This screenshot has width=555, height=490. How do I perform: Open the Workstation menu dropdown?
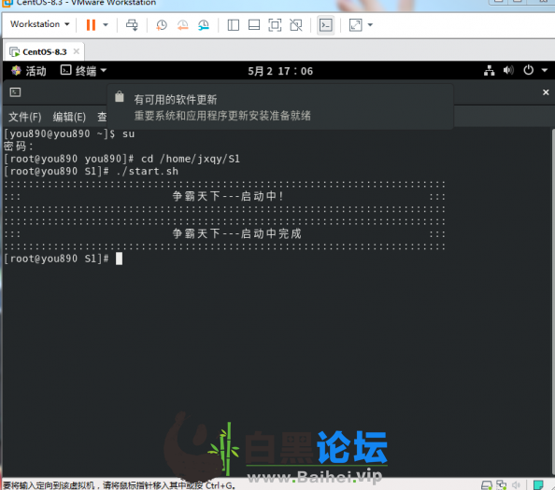[39, 24]
